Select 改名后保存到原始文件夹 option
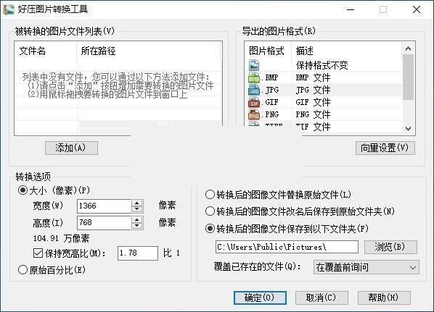The width and height of the screenshot is (434, 312). pos(210,211)
